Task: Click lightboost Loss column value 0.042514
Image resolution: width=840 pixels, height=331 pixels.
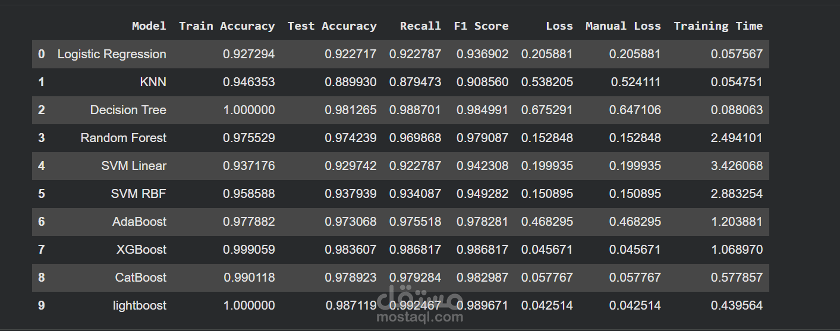Action: pyautogui.click(x=548, y=305)
